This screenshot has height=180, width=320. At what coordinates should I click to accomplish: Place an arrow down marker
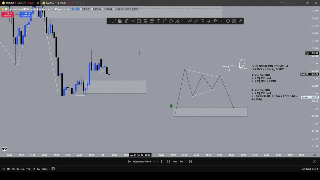(215, 21)
